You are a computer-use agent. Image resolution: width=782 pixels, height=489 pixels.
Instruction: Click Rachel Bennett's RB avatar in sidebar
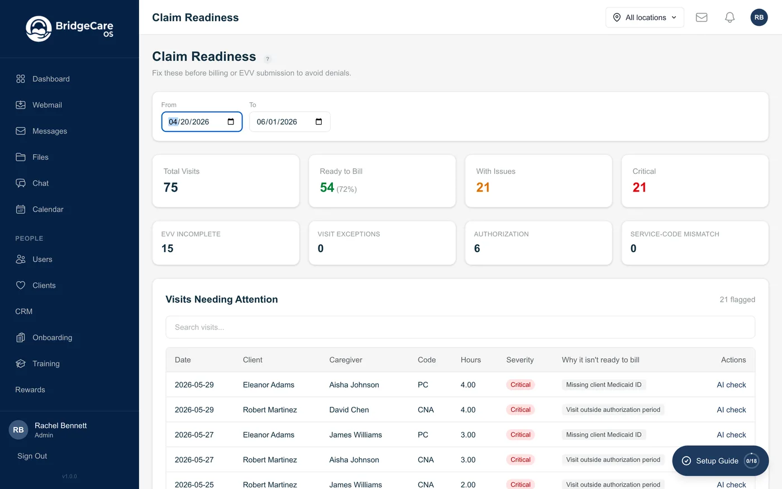click(18, 430)
